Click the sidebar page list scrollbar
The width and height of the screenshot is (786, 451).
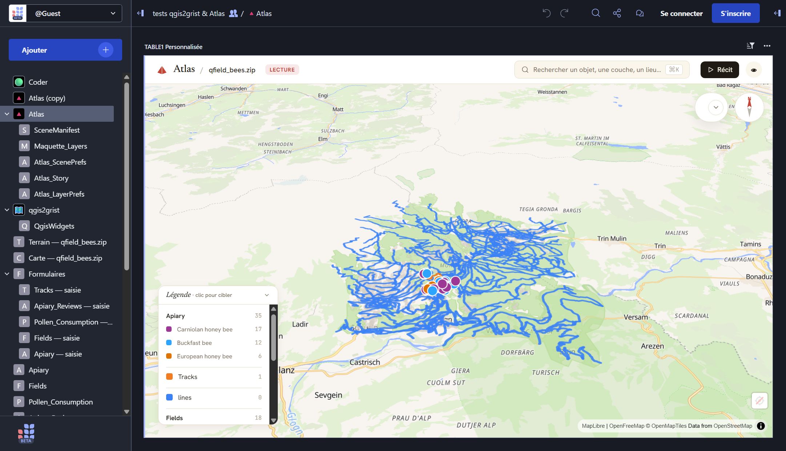127,176
